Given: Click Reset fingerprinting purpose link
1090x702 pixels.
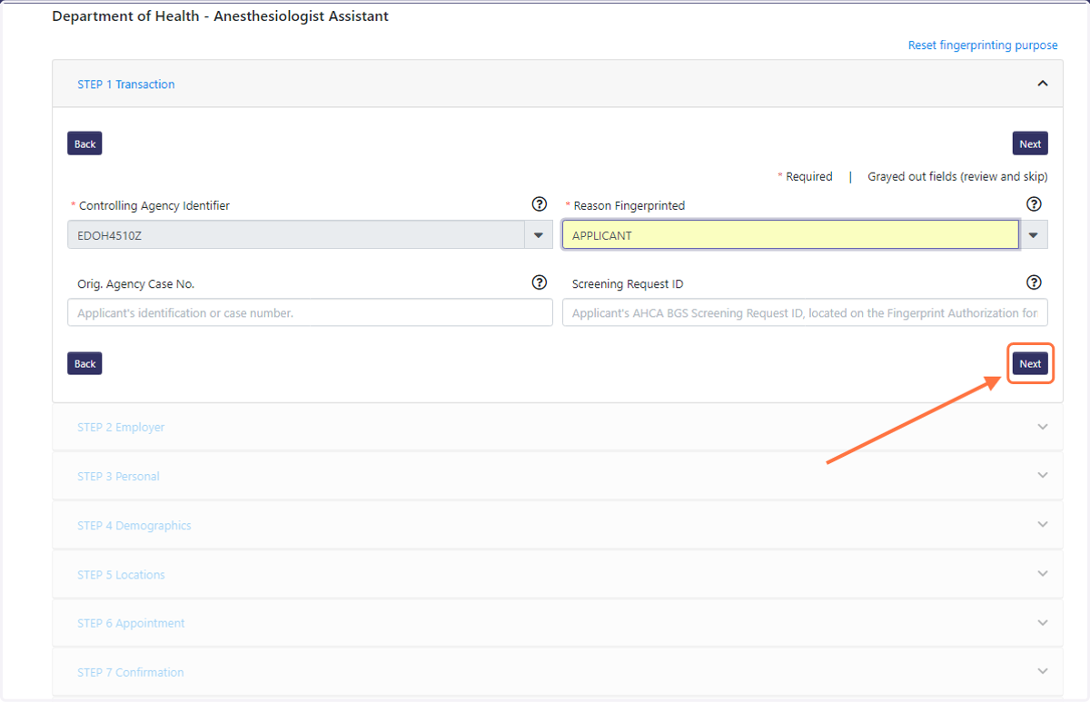Looking at the screenshot, I should click(x=983, y=45).
